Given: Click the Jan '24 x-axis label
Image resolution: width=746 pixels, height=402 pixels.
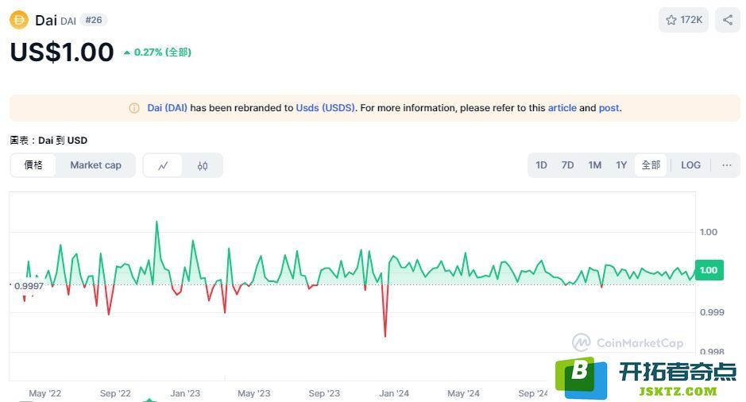Looking at the screenshot, I should pyautogui.click(x=394, y=393).
